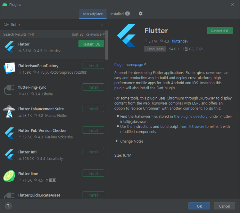This screenshot has height=213, width=240.
Task: Open help with the question mark button
Action: [x=8, y=206]
